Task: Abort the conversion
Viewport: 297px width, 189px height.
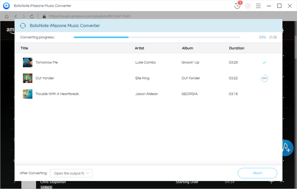Action: 258,173
